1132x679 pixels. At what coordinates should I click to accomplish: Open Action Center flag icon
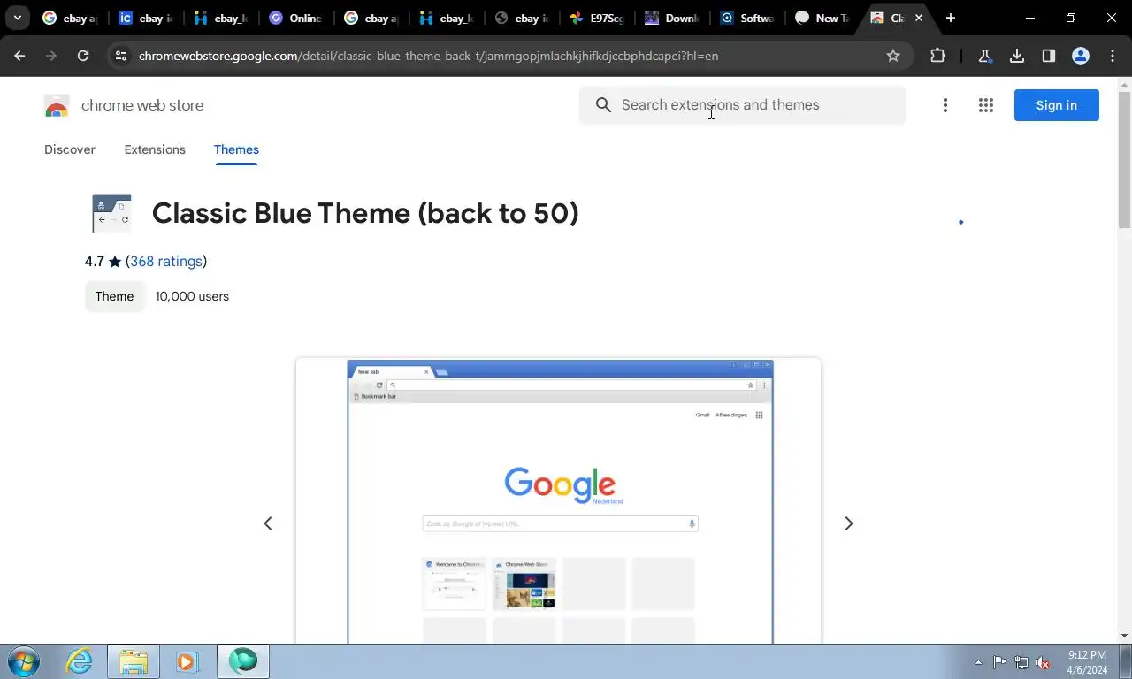[999, 662]
